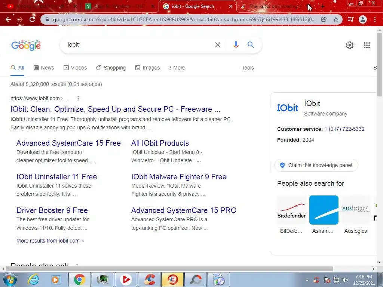
Task: Switch to News results
Action: tap(44, 68)
